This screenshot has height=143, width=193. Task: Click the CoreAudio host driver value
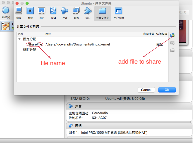[100, 113]
